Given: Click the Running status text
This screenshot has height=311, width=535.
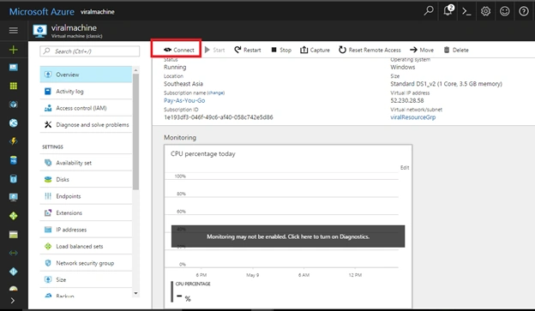Looking at the screenshot, I should (x=175, y=67).
